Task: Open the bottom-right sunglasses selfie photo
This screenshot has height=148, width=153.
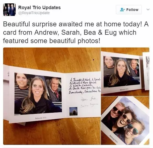Action: (x=125, y=121)
